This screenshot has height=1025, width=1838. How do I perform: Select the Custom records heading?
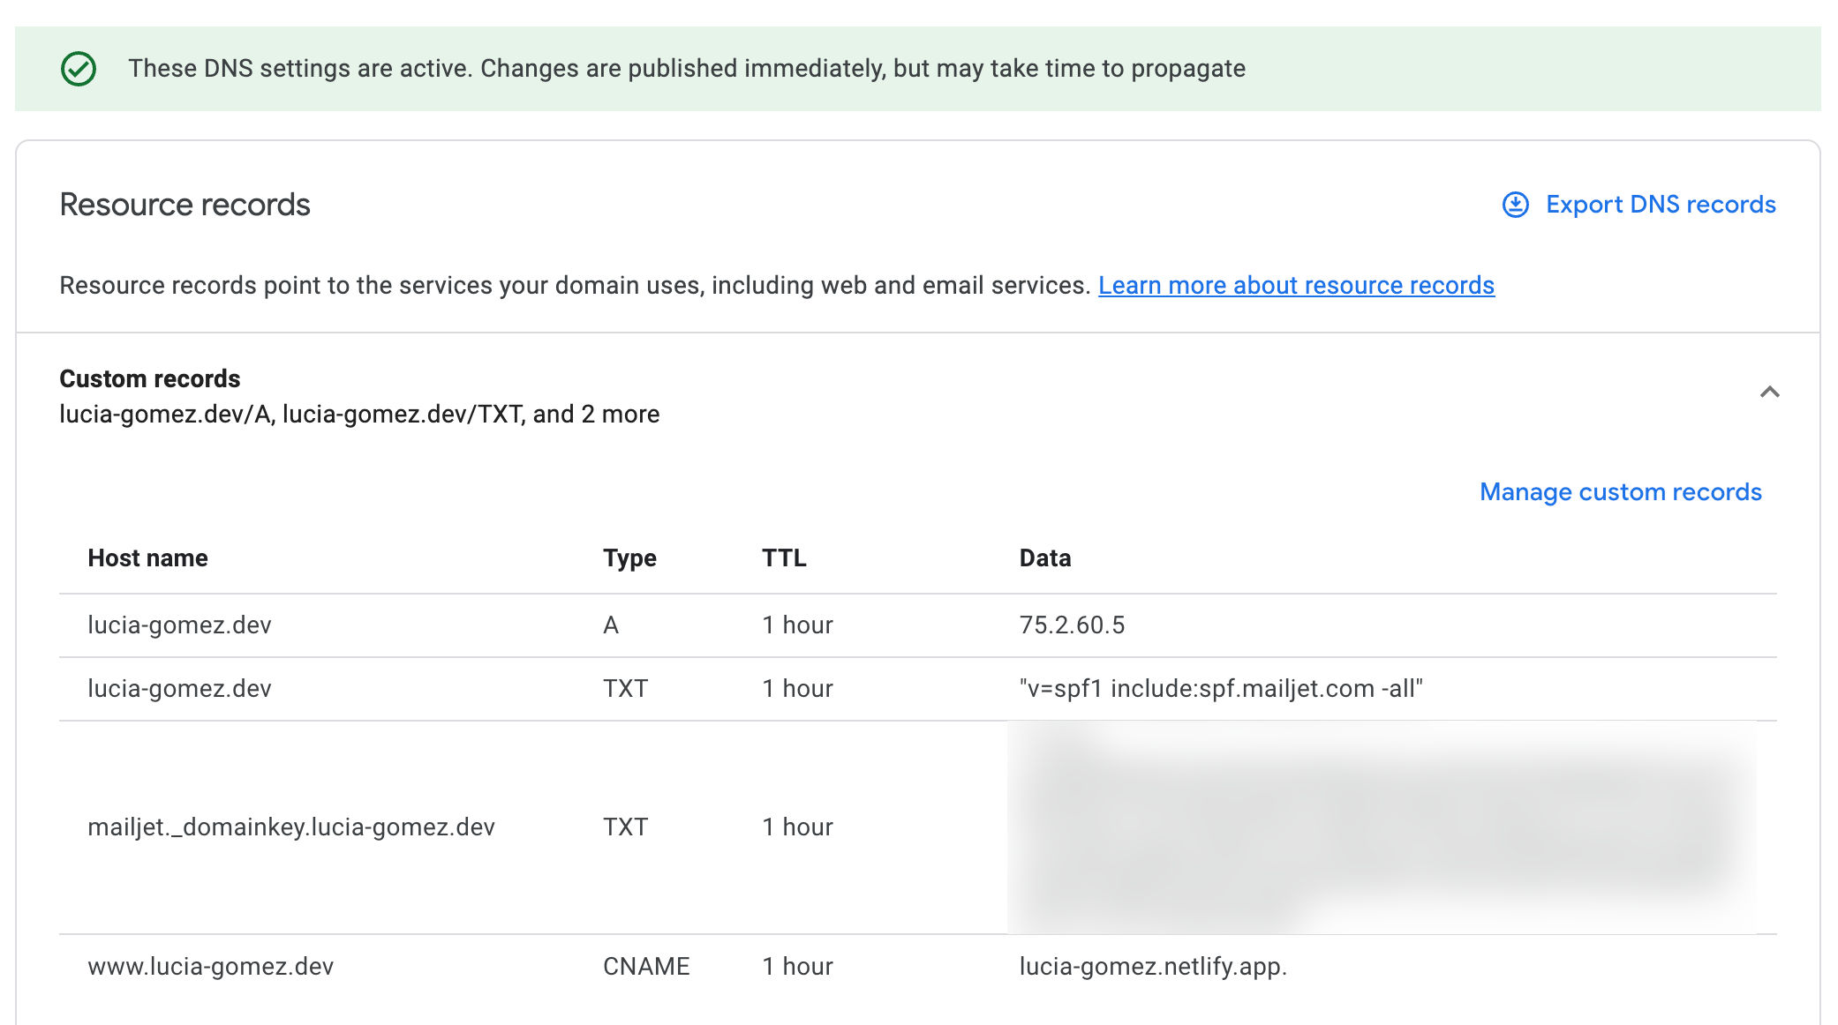pyautogui.click(x=150, y=378)
